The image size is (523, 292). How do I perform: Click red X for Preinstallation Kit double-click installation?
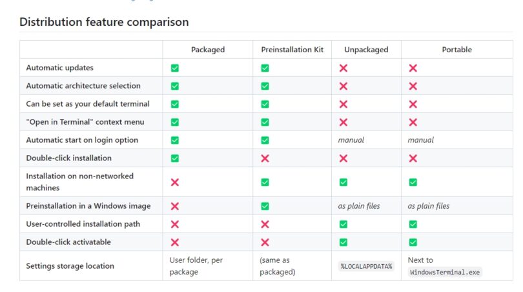point(265,158)
